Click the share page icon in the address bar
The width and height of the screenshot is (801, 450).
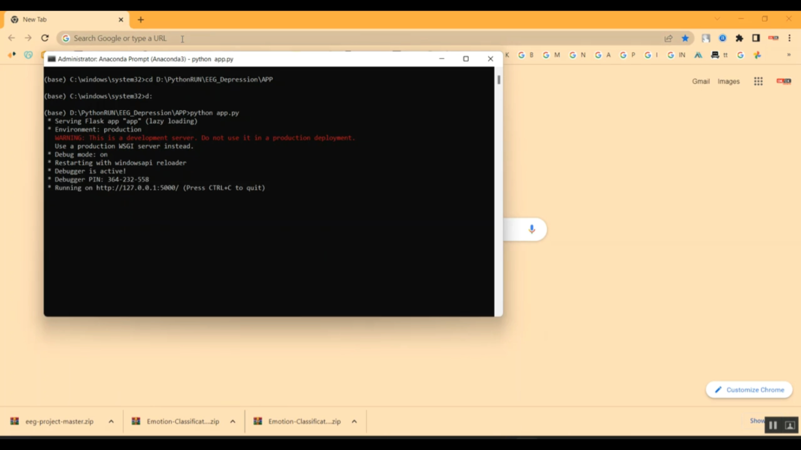click(668, 38)
